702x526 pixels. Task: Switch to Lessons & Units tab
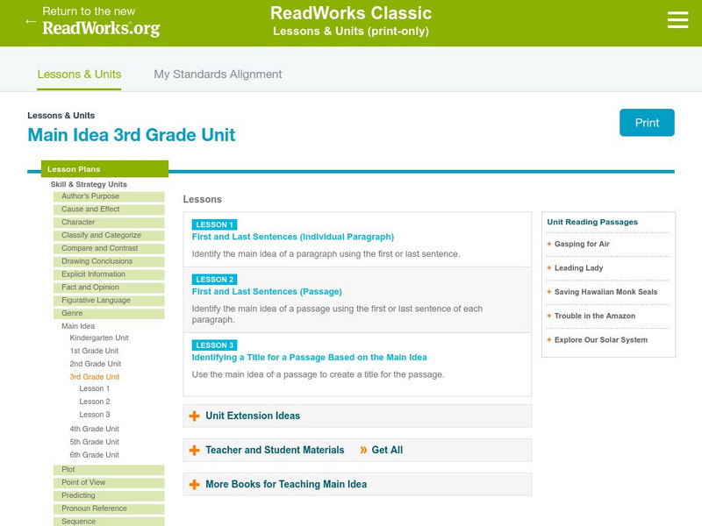point(79,75)
